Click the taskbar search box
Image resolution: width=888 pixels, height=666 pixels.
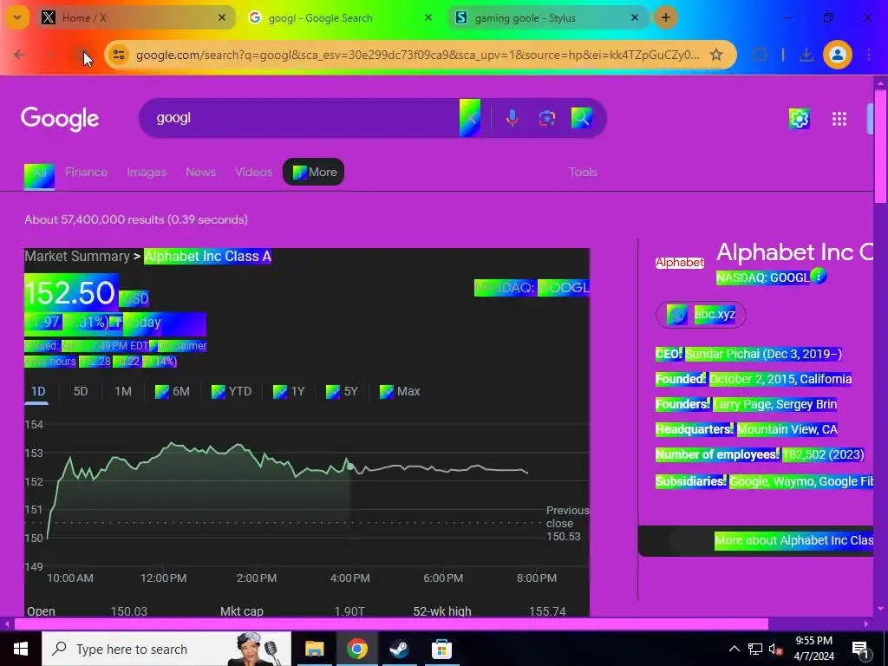(166, 649)
